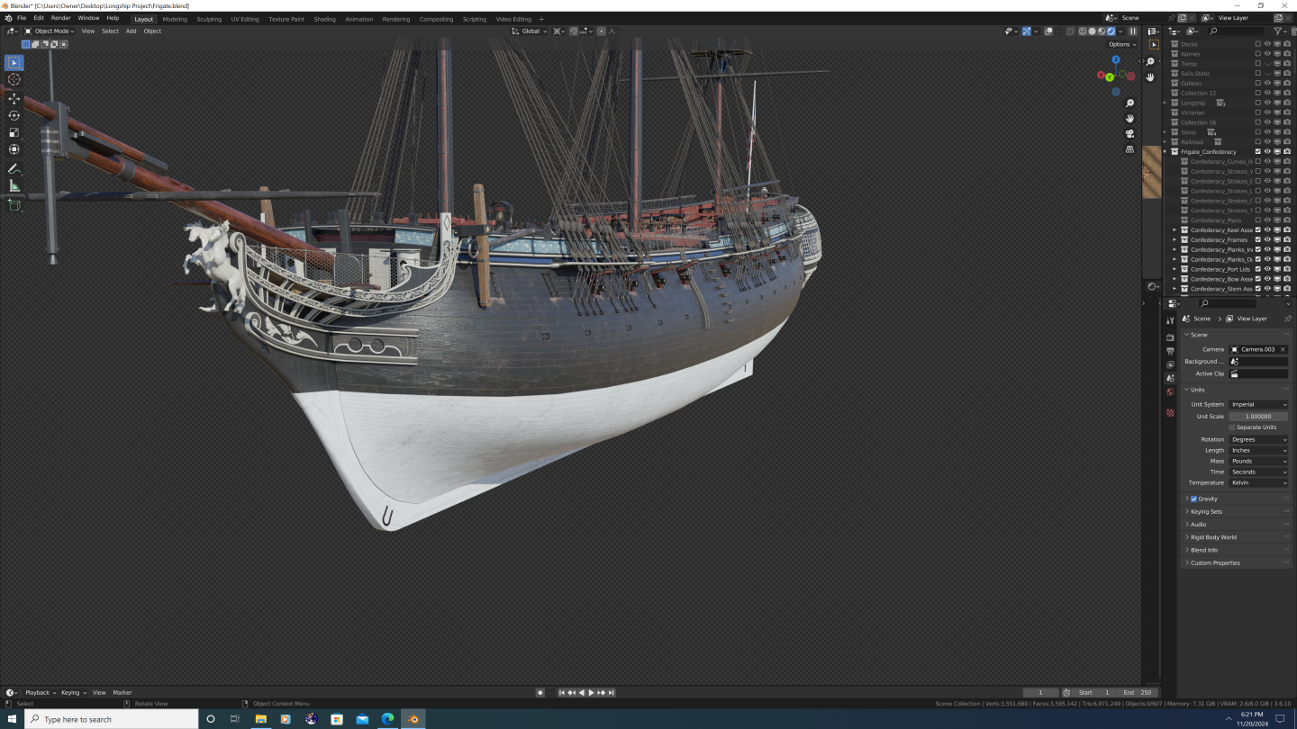1297x729 pixels.
Task: Collapse the Frigate_Confederacy collection
Action: point(1165,151)
